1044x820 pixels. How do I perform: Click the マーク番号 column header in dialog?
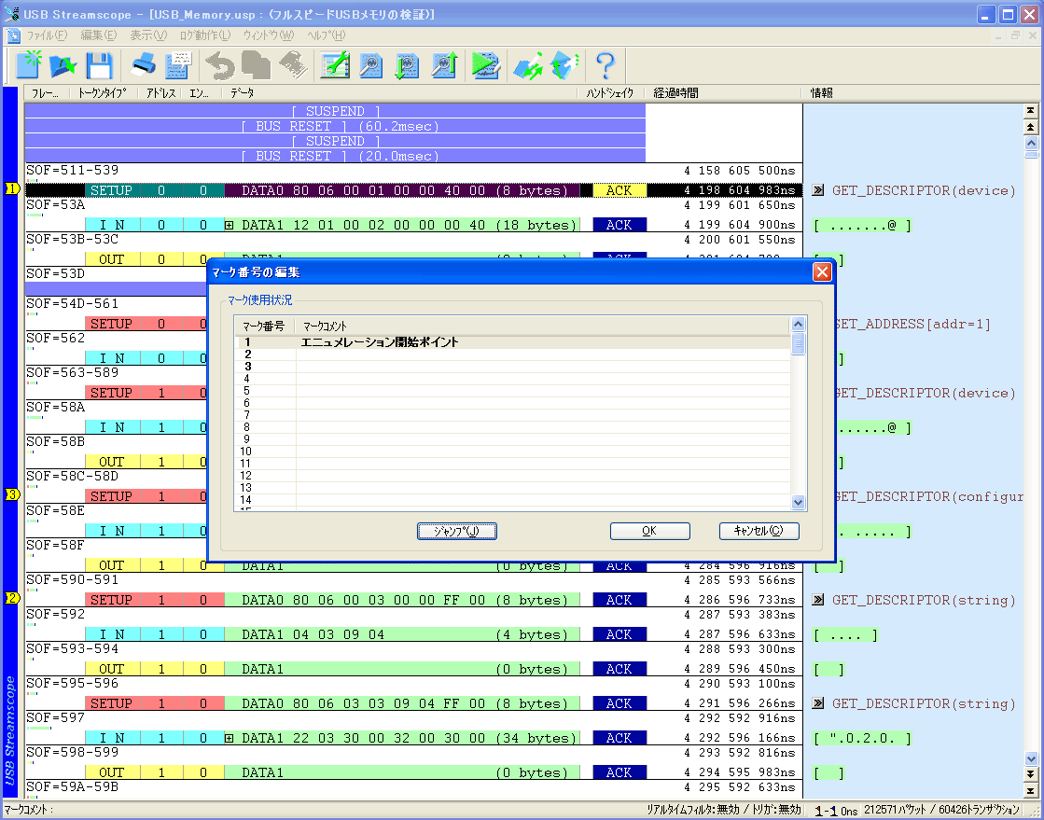[x=264, y=327]
